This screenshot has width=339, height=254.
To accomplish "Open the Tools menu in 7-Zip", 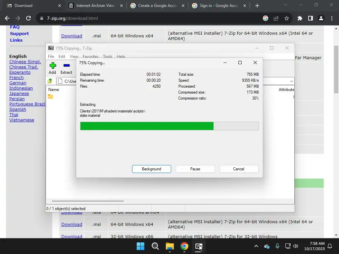I will coord(108,56).
